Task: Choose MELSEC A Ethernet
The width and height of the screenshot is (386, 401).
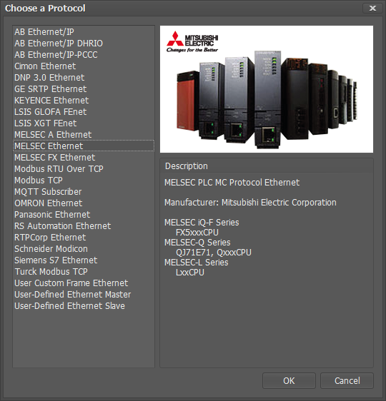Action: coord(84,135)
